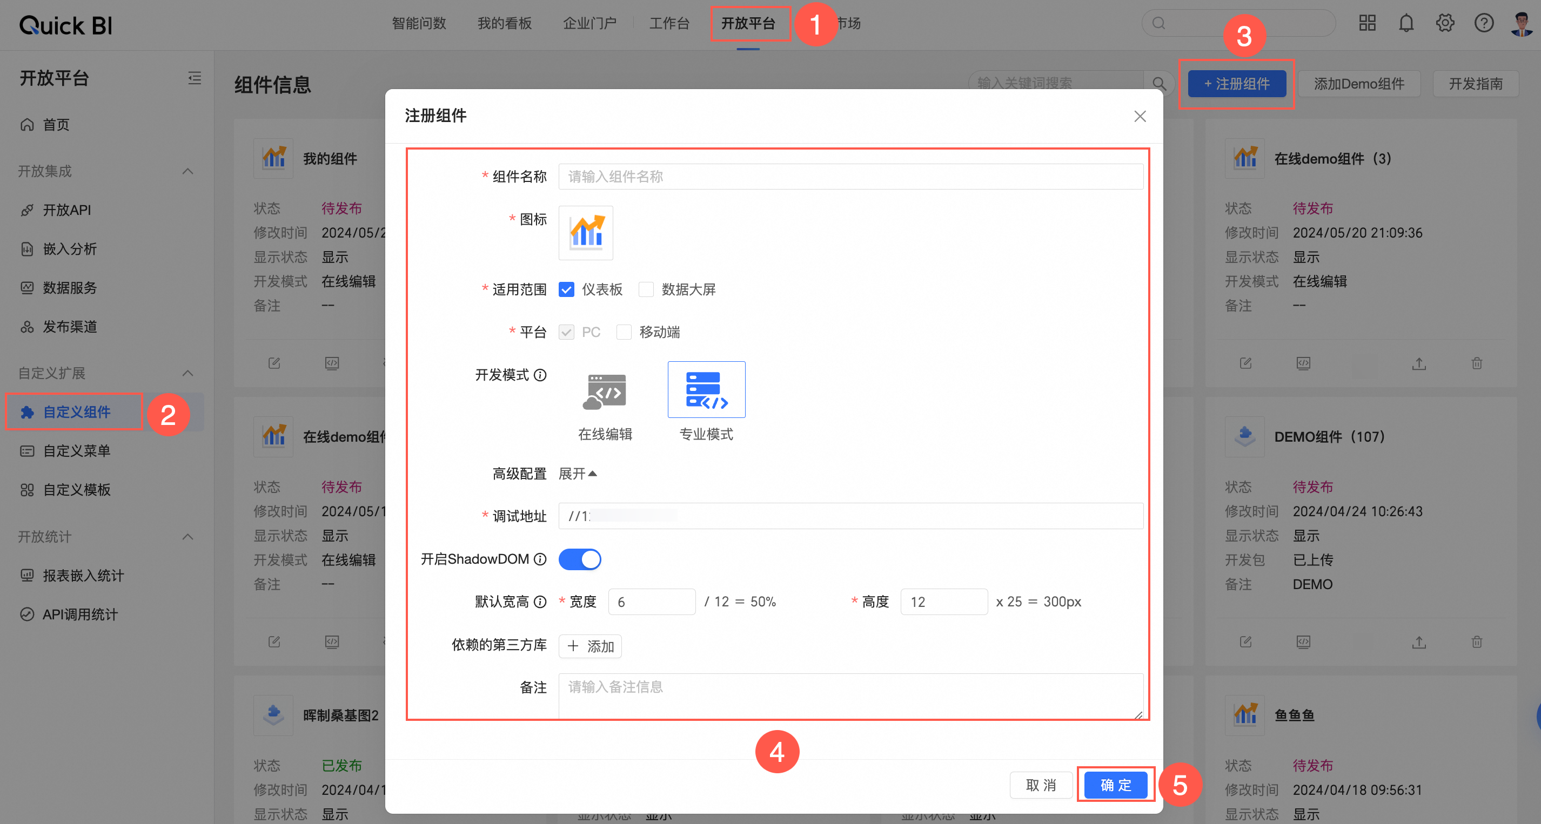Click delete icon on 在线demo组件 (3) card

pyautogui.click(x=1477, y=363)
